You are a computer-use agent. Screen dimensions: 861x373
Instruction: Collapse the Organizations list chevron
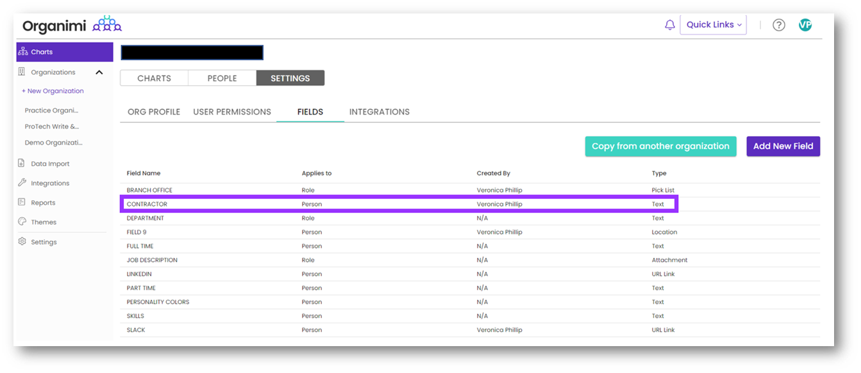coord(99,72)
